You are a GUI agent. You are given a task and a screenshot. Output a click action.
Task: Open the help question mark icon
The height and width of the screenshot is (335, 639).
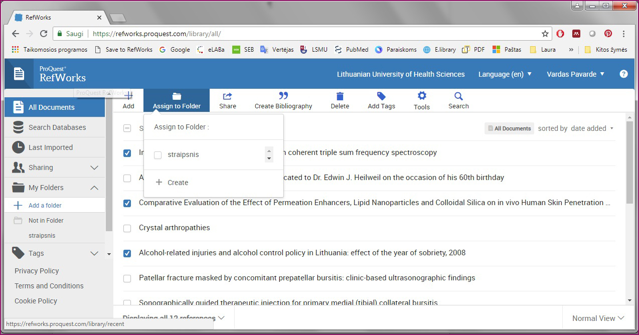[x=623, y=74]
